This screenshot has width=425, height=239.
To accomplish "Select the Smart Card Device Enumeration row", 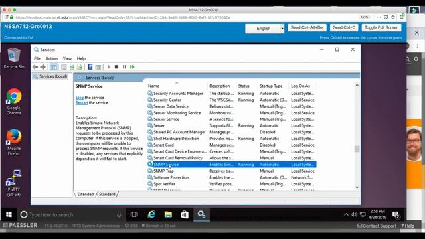I will tap(232, 151).
